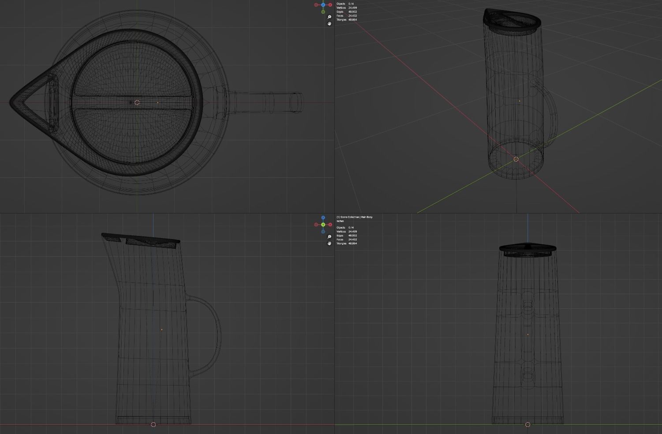Click blue Z axis atop front-view gizmo
Image resolution: width=662 pixels, height=434 pixels.
[x=323, y=217]
